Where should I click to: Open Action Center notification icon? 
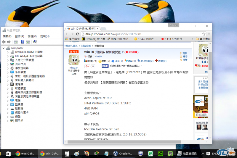pos(208,154)
